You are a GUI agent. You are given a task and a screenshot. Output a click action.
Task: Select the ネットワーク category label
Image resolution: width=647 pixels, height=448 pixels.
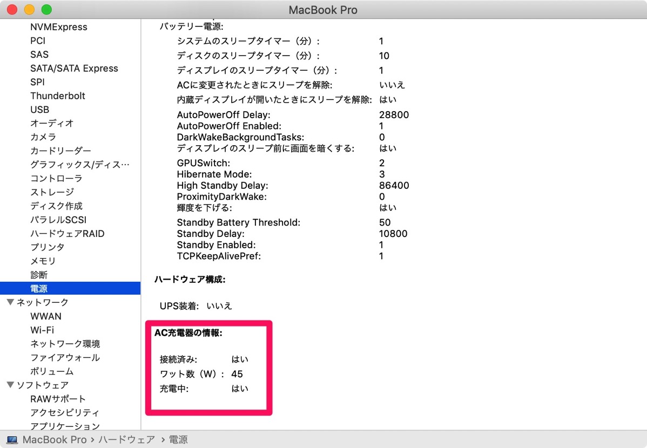[43, 302]
